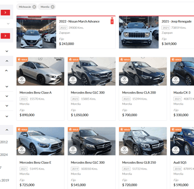This screenshot has height=189, width=194.
Task: Click the GOLD badge on Audi SQ5 card
Action: point(176,129)
